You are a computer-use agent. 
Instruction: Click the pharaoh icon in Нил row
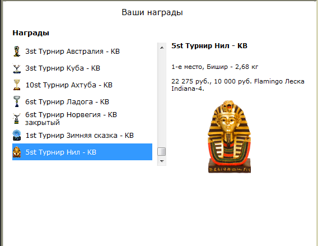click(x=17, y=152)
